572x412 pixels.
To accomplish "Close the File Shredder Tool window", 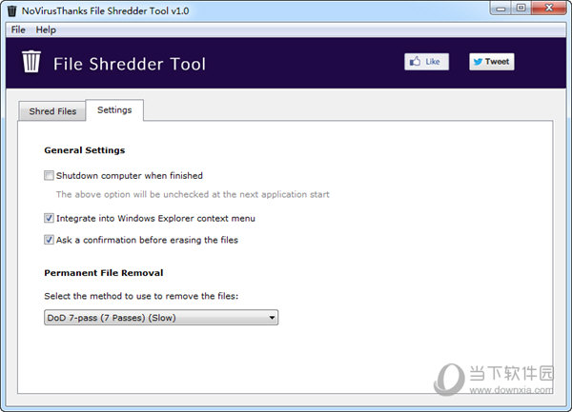I will (x=549, y=8).
